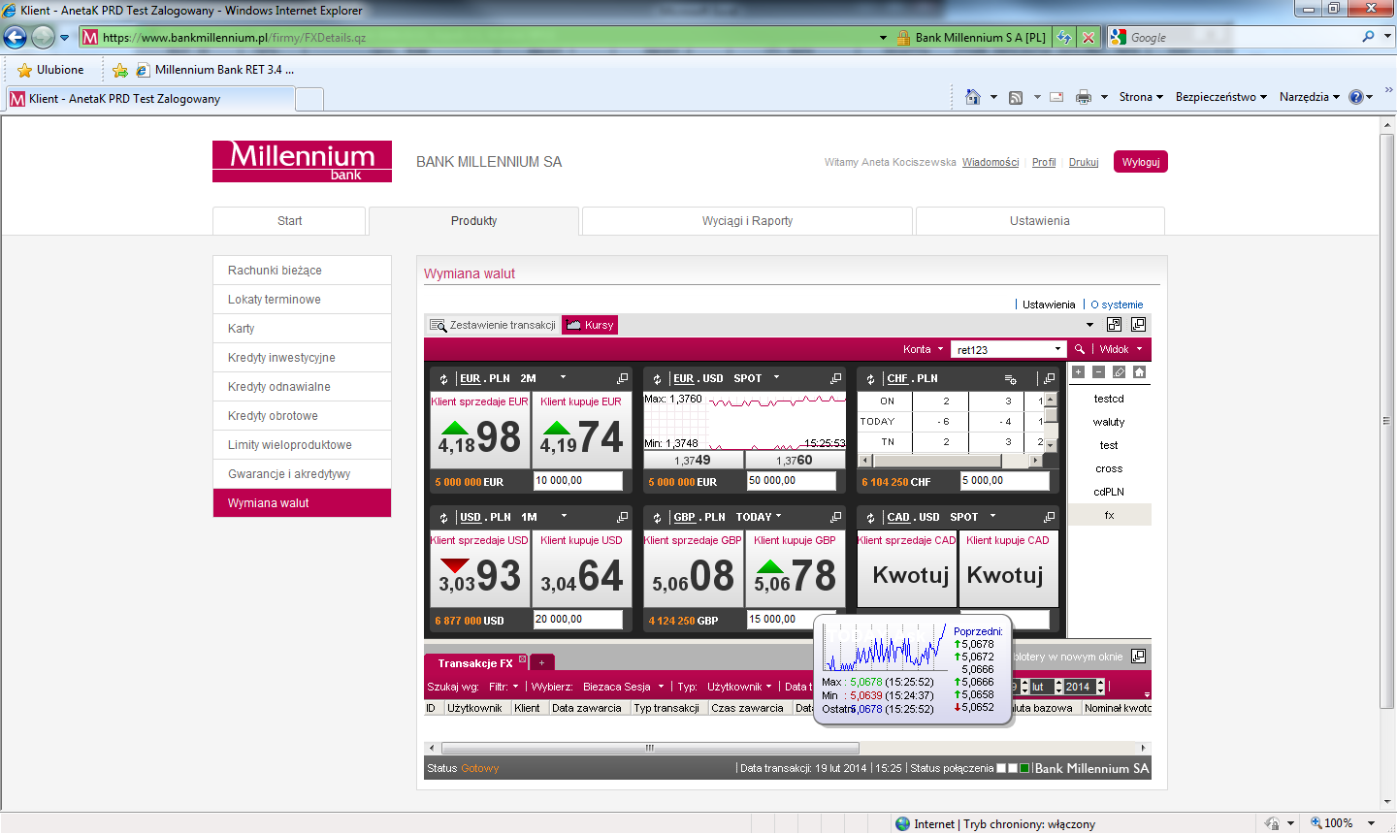
Task: Open the Wiadomości link
Action: (x=991, y=163)
